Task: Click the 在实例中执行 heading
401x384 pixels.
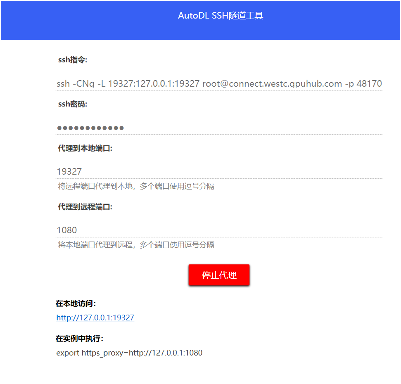Action: pyautogui.click(x=79, y=339)
